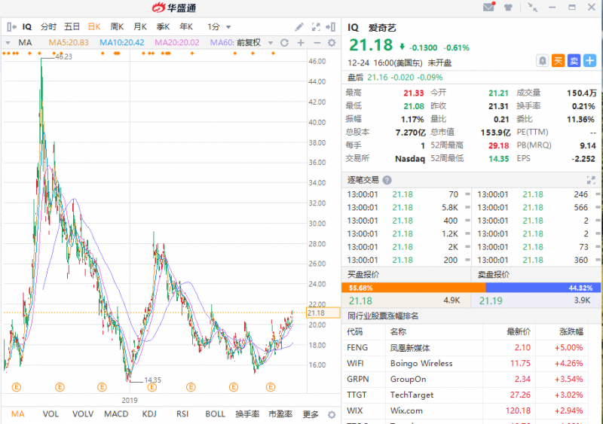Open GRPN GroupOn row
The image size is (603, 424).
465,379
